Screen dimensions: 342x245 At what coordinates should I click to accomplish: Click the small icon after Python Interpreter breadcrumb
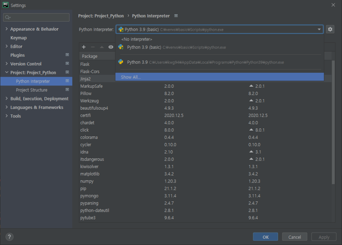coord(176,16)
